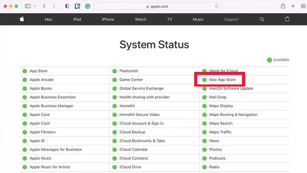Click HomeKit Secure Video entry
This screenshot has height=173, width=307.
point(139,115)
